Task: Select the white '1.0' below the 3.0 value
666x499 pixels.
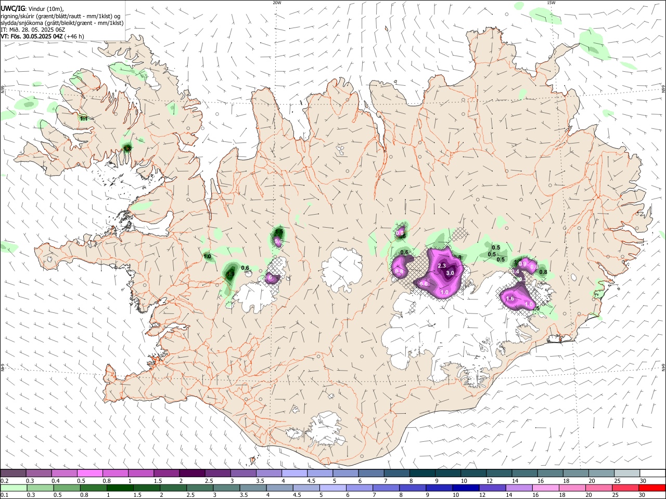Action: click(x=444, y=293)
